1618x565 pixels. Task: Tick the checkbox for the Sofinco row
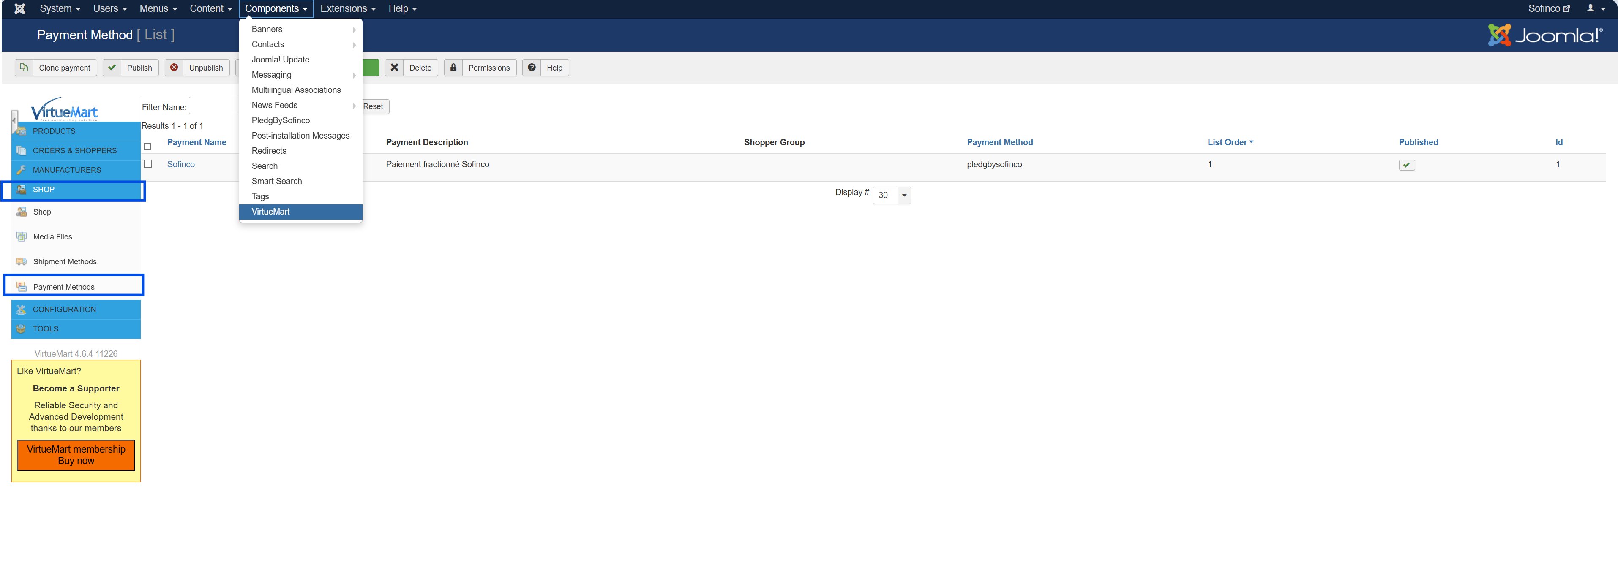(x=147, y=164)
